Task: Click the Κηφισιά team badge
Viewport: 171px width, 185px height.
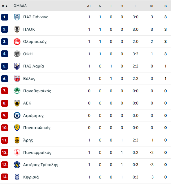Action: (x=17, y=177)
